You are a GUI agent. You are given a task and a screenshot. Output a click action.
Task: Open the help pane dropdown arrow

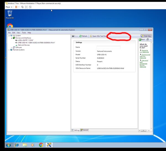tap(151, 40)
